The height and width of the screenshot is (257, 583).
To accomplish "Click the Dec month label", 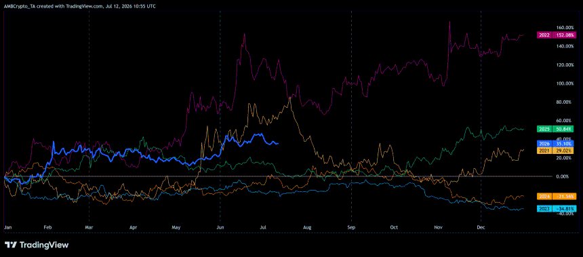I will [481, 226].
